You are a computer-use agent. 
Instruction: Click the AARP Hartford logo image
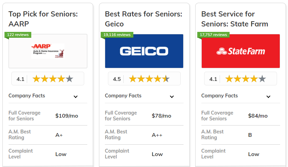tap(48, 51)
